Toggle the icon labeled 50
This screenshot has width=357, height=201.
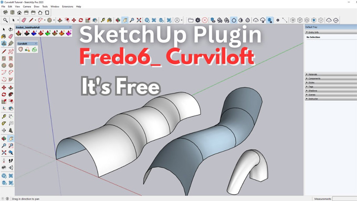point(219,20)
